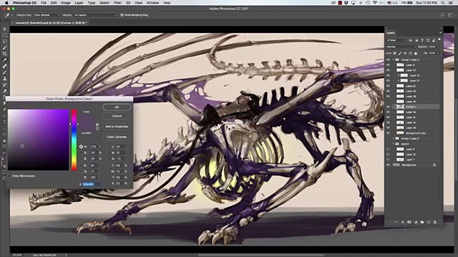Viewport: 458px width, 257px height.
Task: Click the Lock Transparent Pixels icon
Action: [x=395, y=53]
